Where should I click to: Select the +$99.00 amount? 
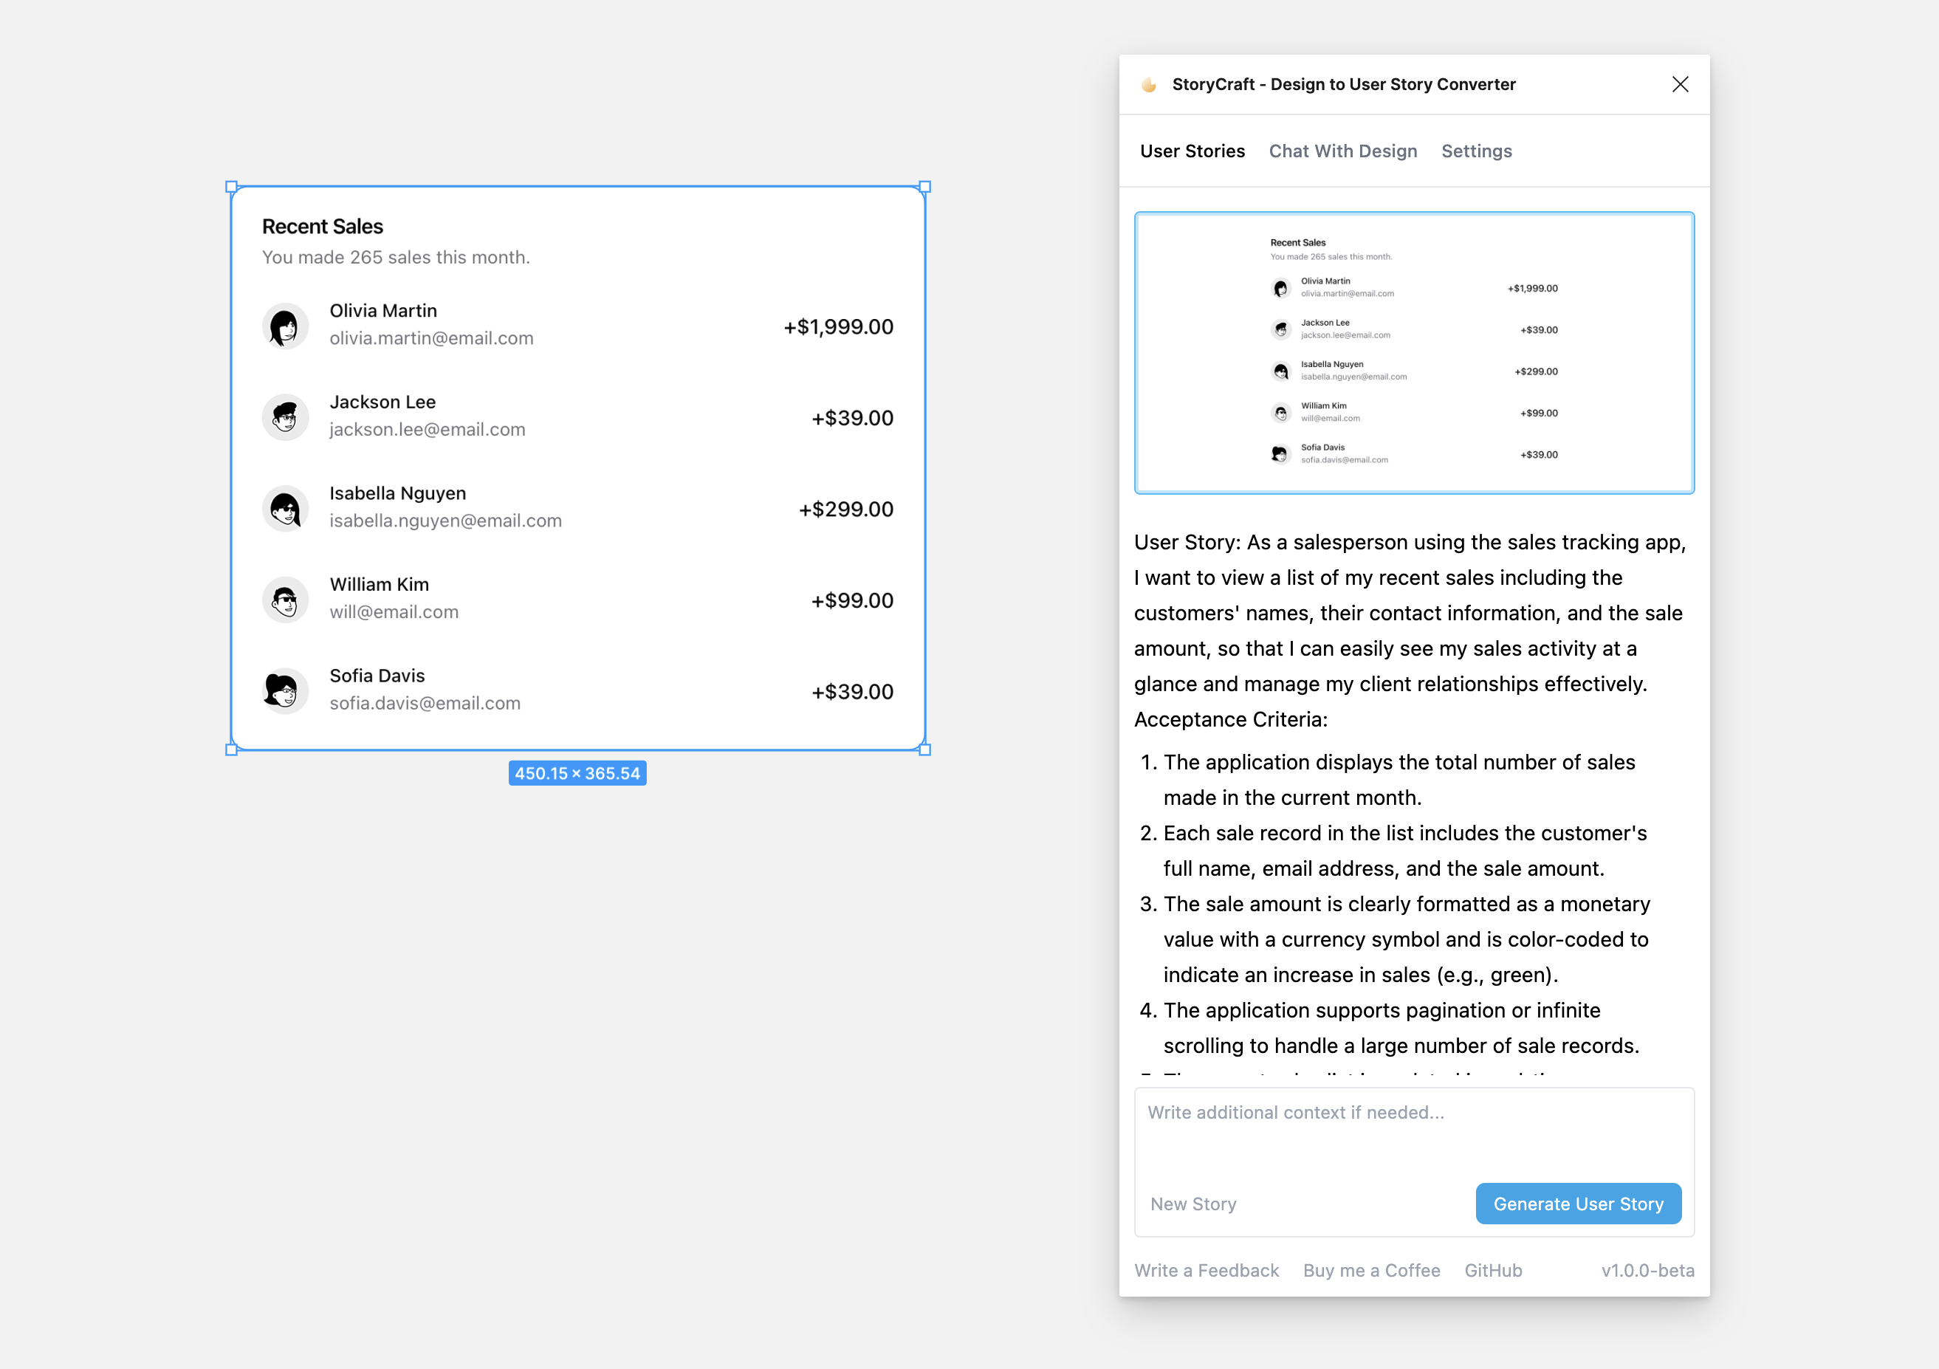coord(852,600)
